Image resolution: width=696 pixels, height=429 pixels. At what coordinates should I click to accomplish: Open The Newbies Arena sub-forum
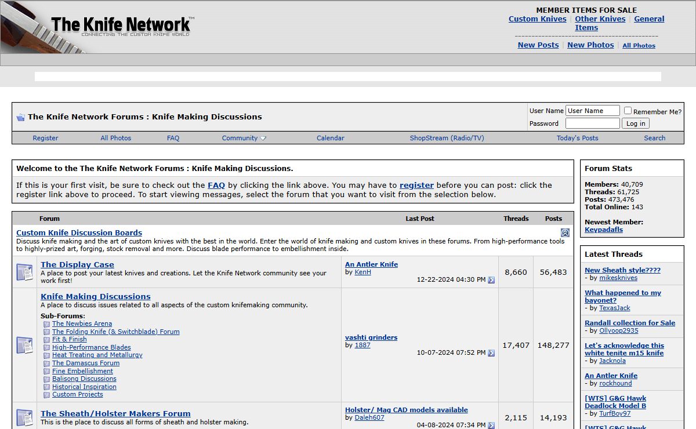(82, 324)
